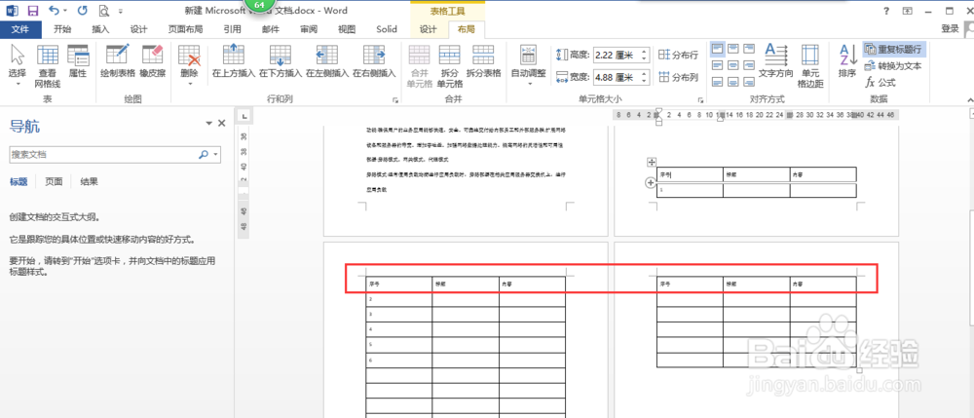Open the 页面布局 ribbon tab
This screenshot has width=974, height=418.
(186, 29)
